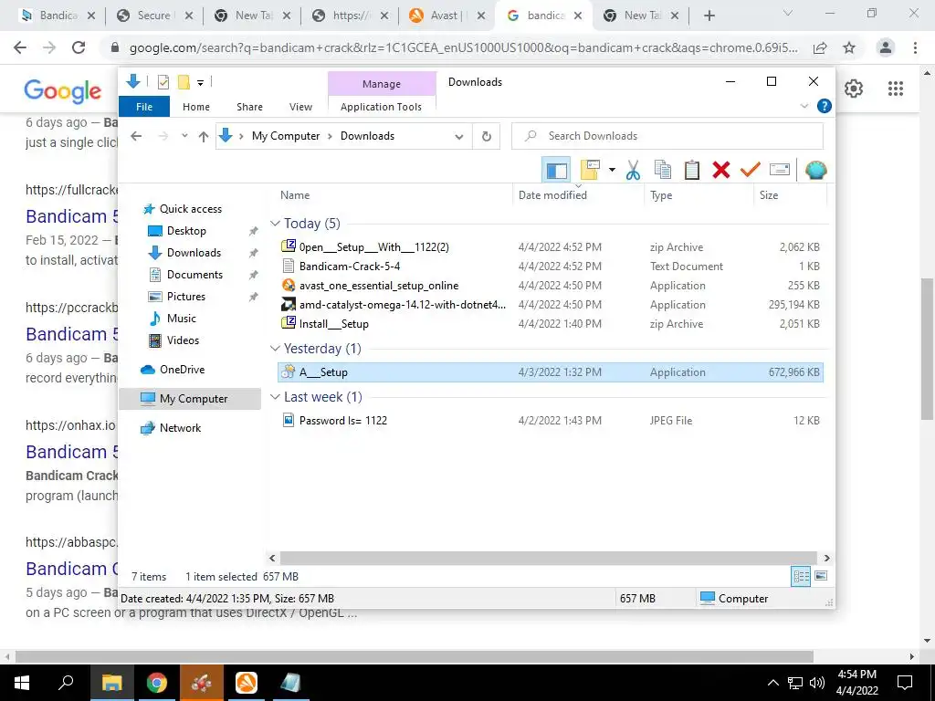Open OneDrive in navigation pane
Viewport: 935px width, 701px height.
182,370
